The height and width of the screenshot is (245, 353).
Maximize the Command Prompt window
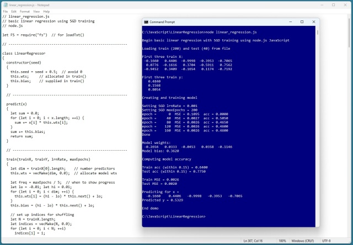302,22
